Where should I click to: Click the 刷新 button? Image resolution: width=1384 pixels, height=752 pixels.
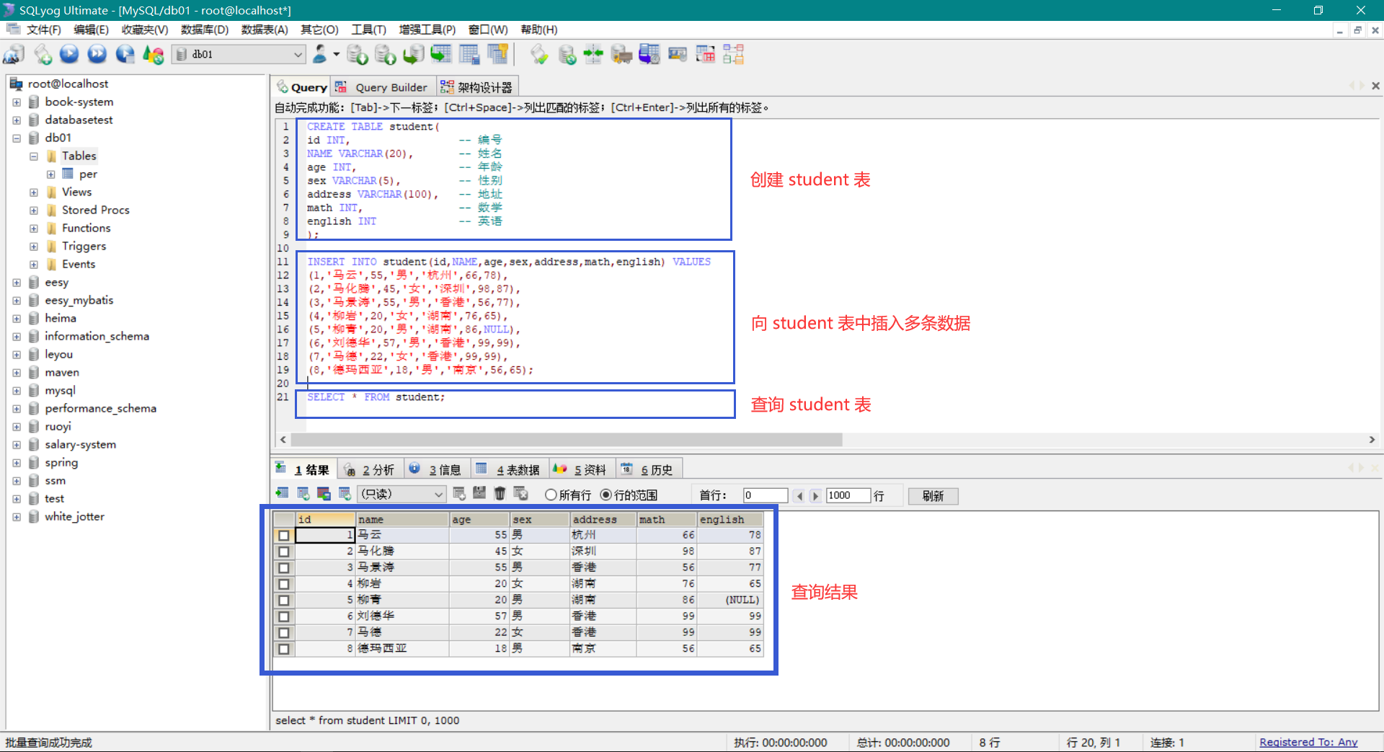click(933, 496)
